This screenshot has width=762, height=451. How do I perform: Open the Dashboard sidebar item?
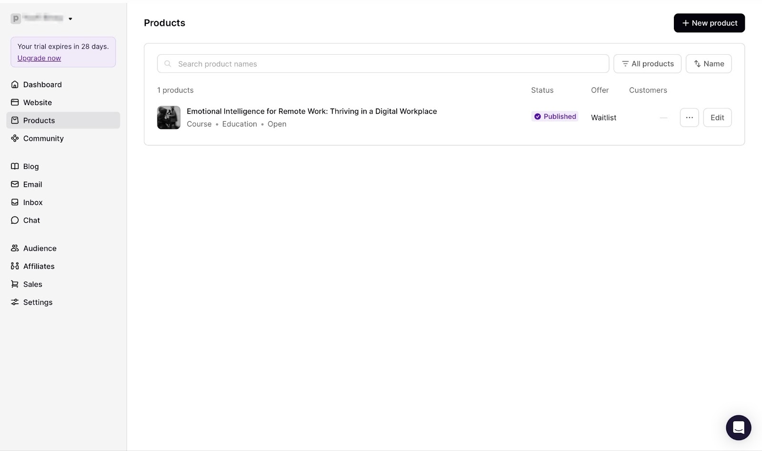point(63,85)
